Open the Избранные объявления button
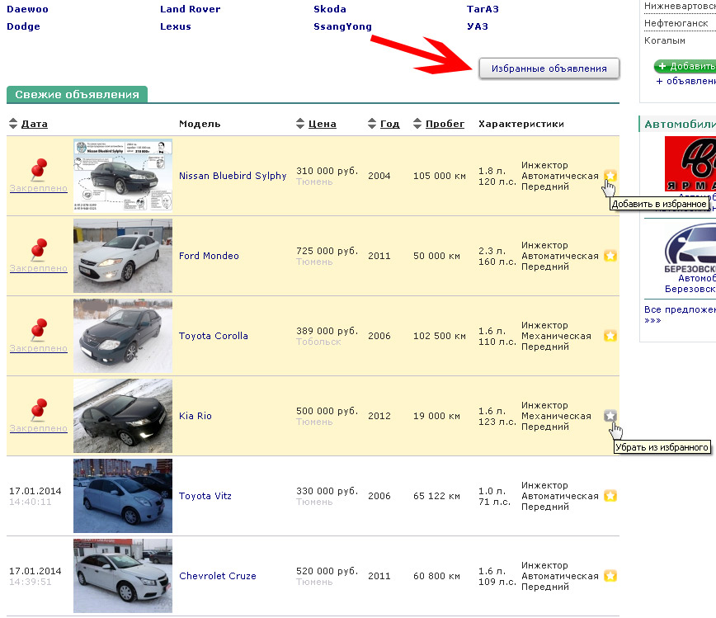This screenshot has height=618, width=716. (549, 68)
